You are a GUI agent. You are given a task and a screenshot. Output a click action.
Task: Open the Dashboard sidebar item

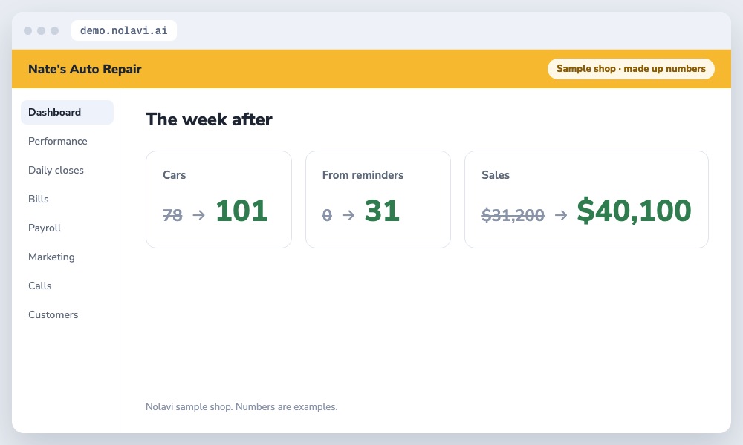point(68,112)
